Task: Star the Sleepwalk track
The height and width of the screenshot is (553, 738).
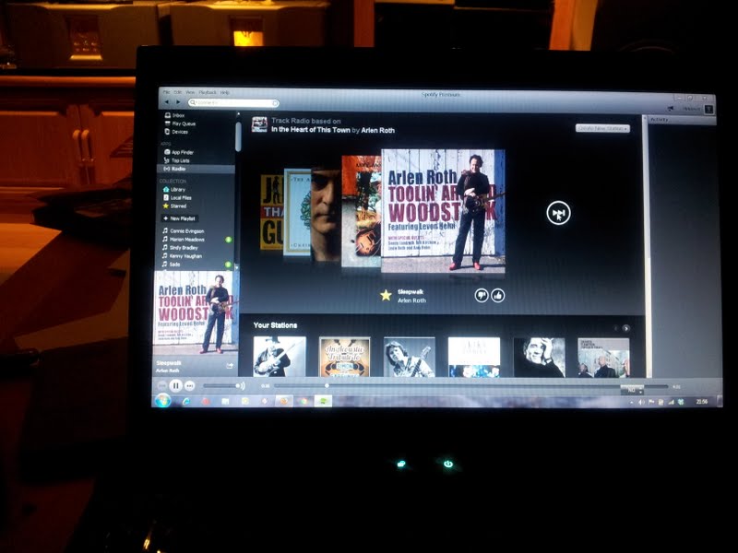Action: [386, 295]
